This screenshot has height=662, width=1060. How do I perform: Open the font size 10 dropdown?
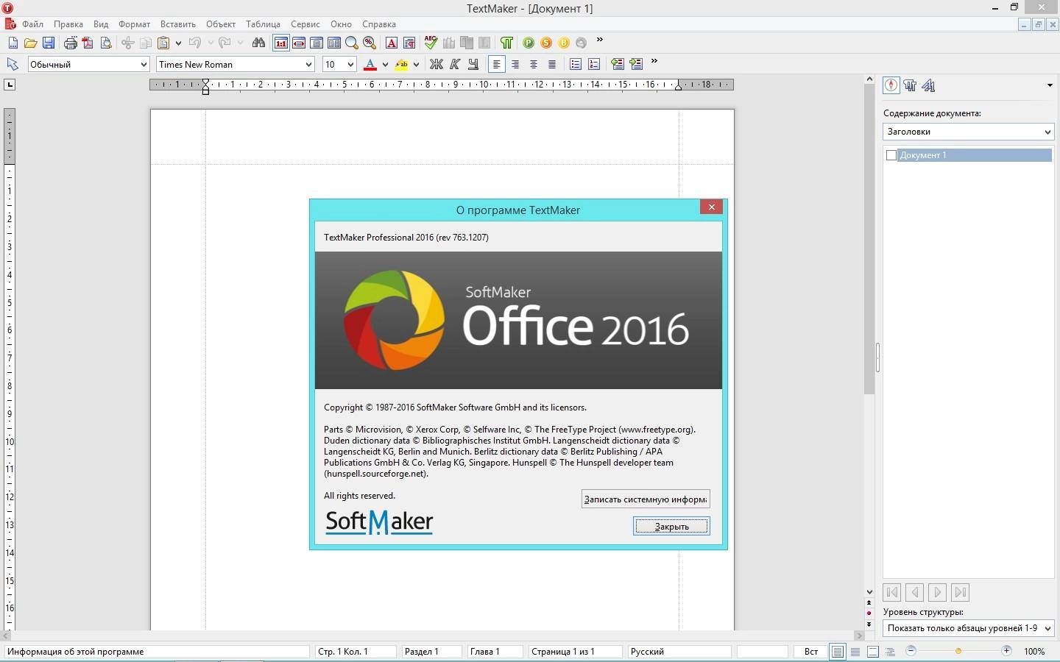[x=350, y=65]
